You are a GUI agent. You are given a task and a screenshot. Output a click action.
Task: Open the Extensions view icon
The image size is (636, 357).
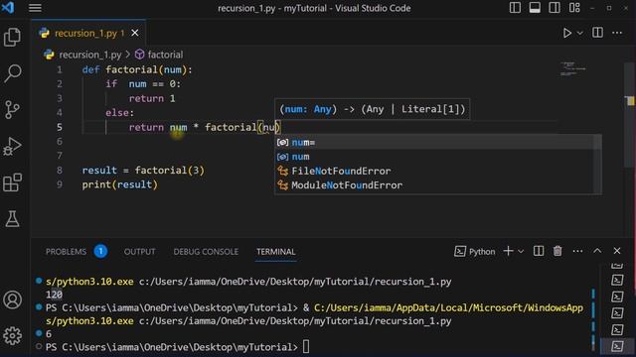tap(12, 182)
